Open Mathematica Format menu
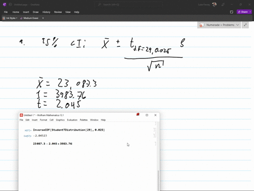The width and height of the screenshot is (254, 191). point(43,120)
